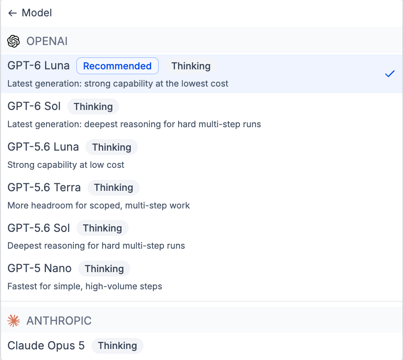Click the Thinking tag beside GPT-6 Sol

coord(93,106)
